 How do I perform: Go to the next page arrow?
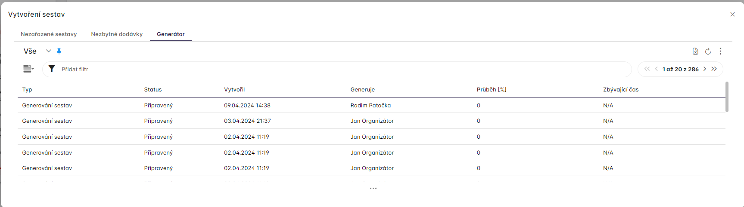point(705,69)
